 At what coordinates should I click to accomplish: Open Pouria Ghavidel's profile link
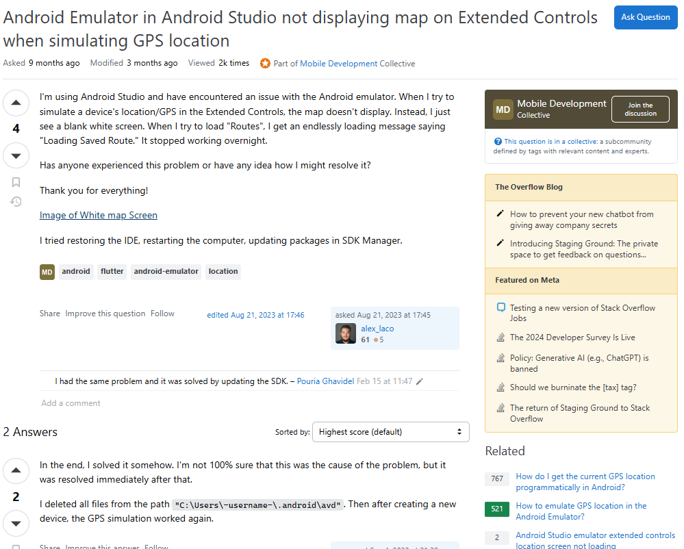[x=325, y=381]
